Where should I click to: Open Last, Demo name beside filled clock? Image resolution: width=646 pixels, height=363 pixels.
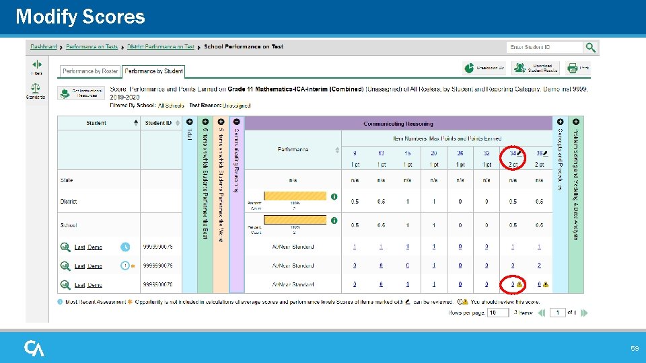tap(88, 247)
